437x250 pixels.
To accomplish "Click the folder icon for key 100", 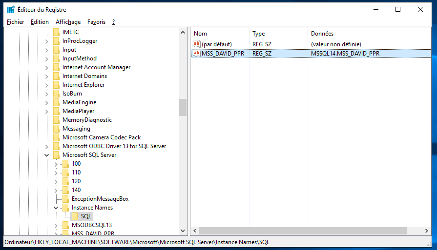I will pos(66,164).
